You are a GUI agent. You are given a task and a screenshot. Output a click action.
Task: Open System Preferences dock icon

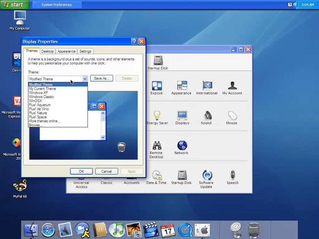[x=202, y=230]
